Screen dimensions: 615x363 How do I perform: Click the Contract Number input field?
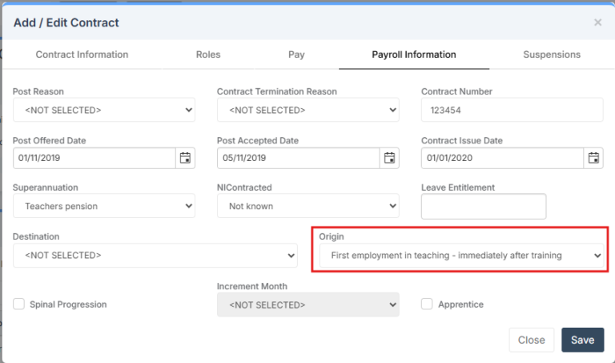pos(512,110)
